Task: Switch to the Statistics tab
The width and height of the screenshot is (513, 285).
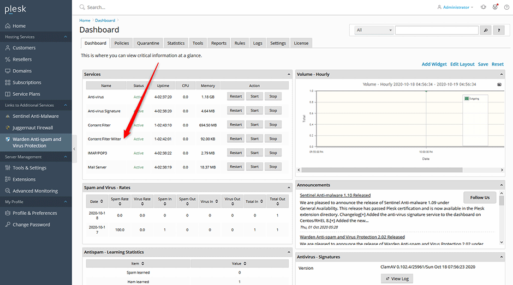Action: point(176,43)
